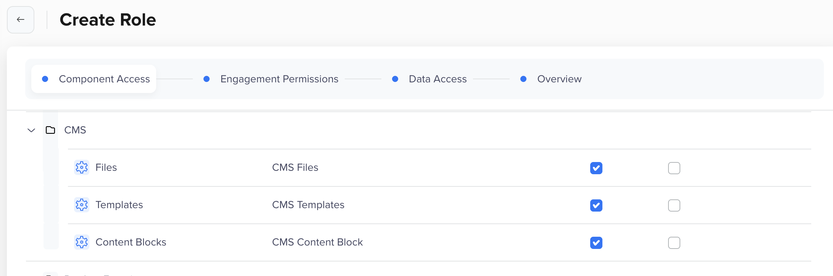Open settings gear next to Files

(81, 168)
